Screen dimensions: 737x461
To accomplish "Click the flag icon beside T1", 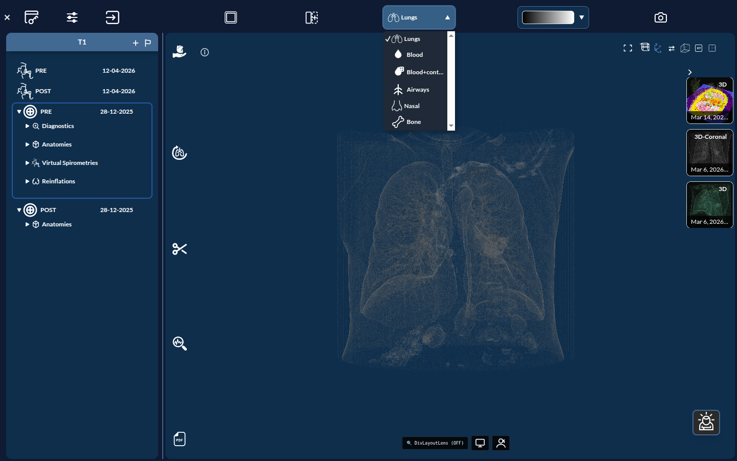I will pyautogui.click(x=148, y=43).
